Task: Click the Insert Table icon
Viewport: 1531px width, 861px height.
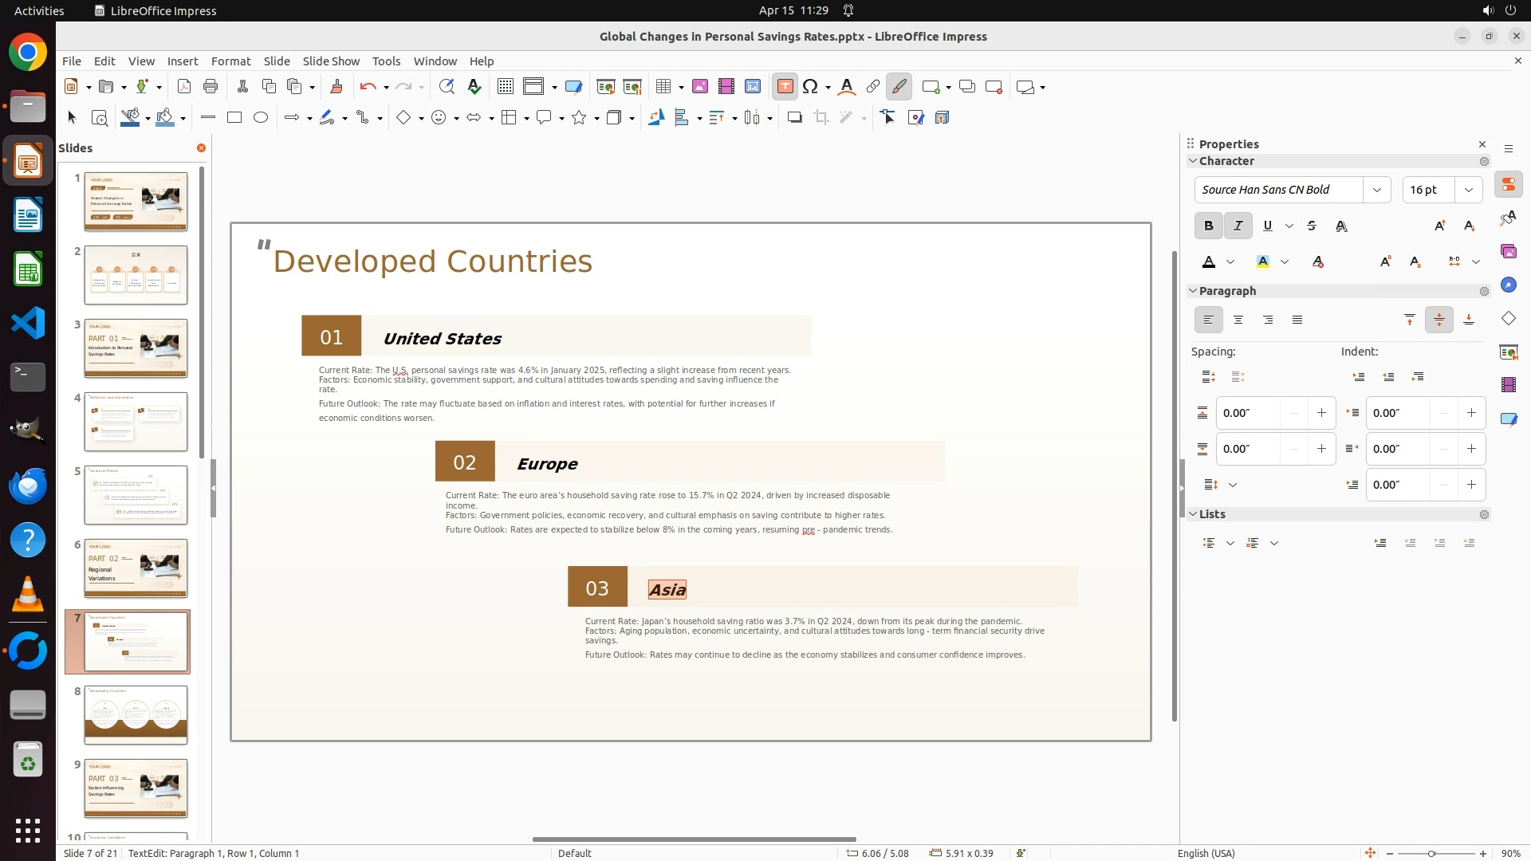Action: [x=663, y=87]
